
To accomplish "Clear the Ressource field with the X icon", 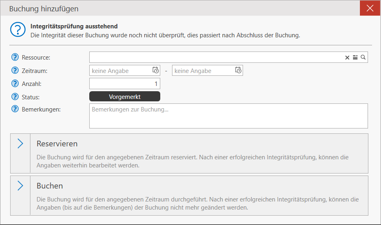I will pos(347,58).
